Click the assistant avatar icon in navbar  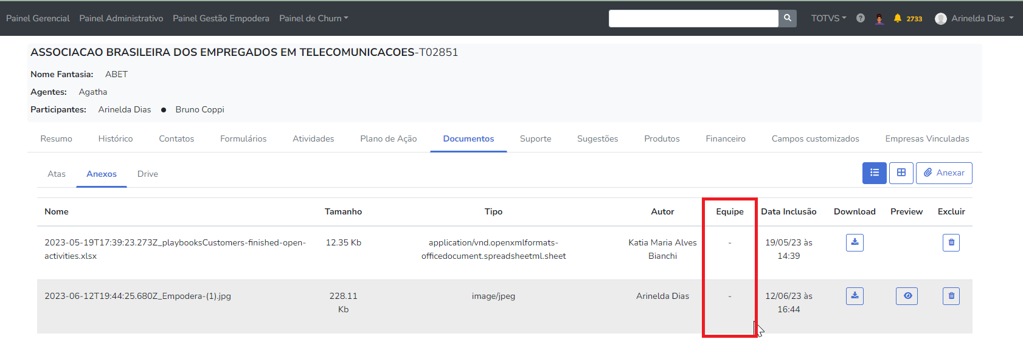click(x=879, y=19)
